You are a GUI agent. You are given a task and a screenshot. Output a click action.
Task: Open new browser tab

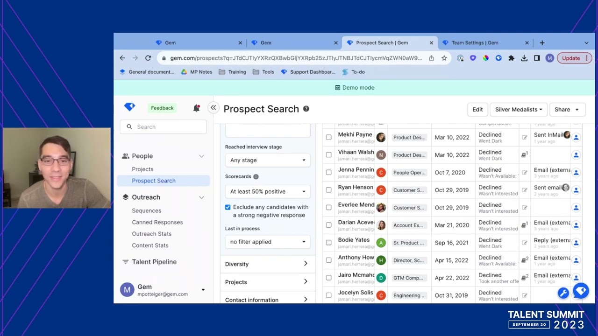tap(542, 42)
